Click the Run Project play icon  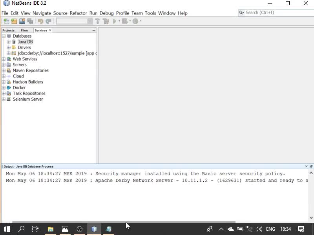[115, 21]
